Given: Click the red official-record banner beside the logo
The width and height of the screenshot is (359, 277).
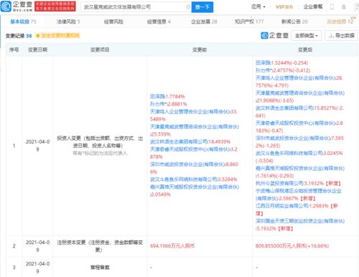Looking at the screenshot, I should (55, 6).
